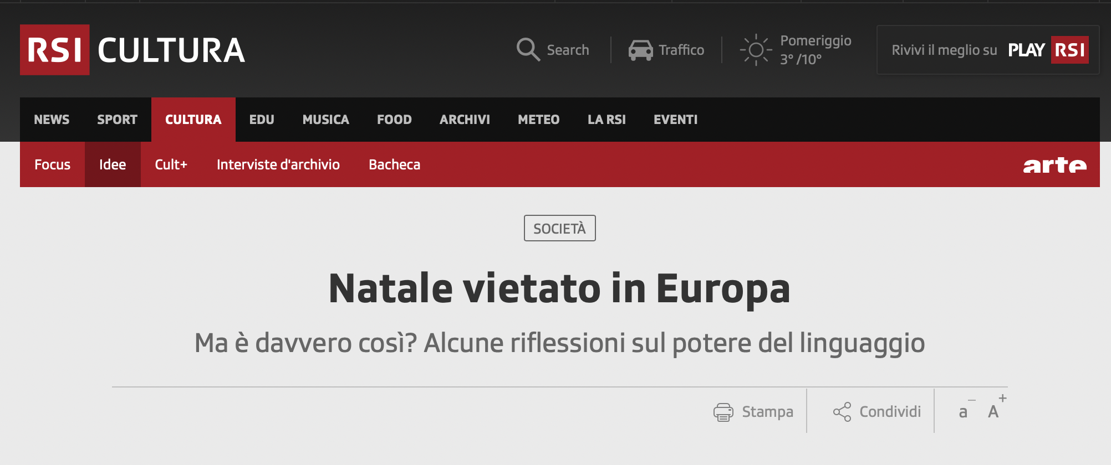Increase font size with large 'A'
The width and height of the screenshot is (1111, 465).
point(994,411)
